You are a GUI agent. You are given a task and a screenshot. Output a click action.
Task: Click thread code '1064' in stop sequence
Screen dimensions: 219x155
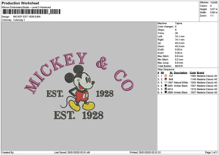(193, 76)
